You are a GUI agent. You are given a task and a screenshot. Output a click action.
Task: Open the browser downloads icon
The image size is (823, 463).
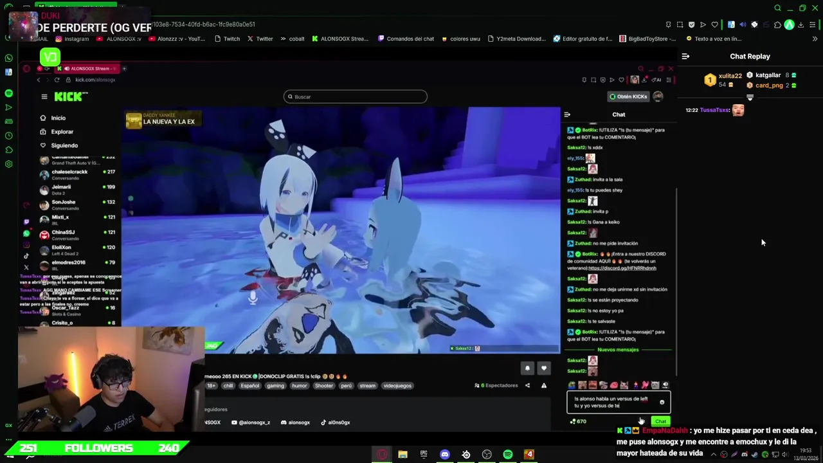click(x=801, y=24)
